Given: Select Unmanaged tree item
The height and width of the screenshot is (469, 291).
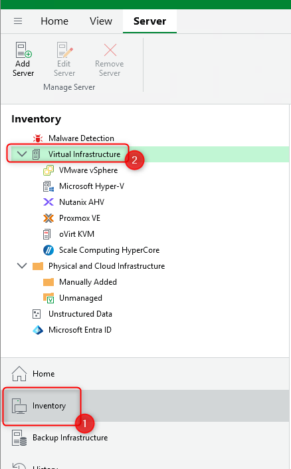Looking at the screenshot, I should tap(80, 298).
